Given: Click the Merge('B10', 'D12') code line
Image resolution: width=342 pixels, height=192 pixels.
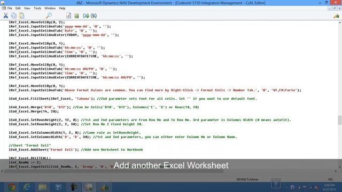Looking at the screenshot, I should coord(104,107).
